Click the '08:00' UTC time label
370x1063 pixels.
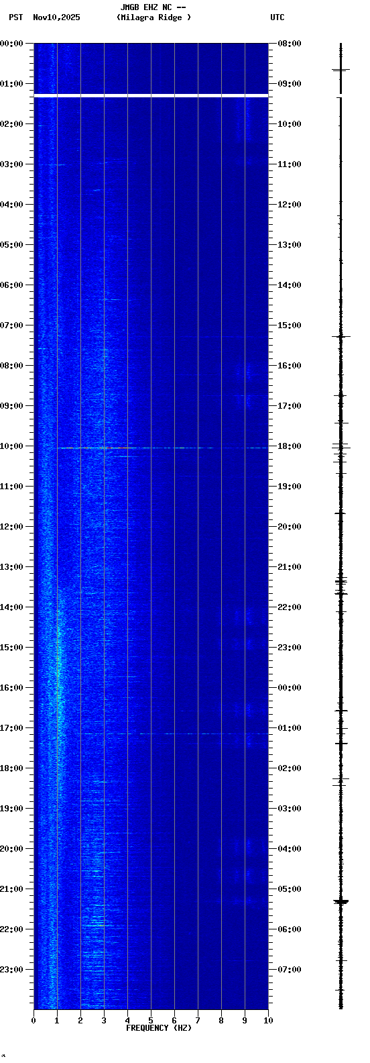290,44
